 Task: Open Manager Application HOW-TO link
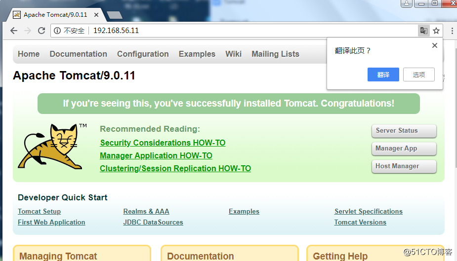[156, 156]
